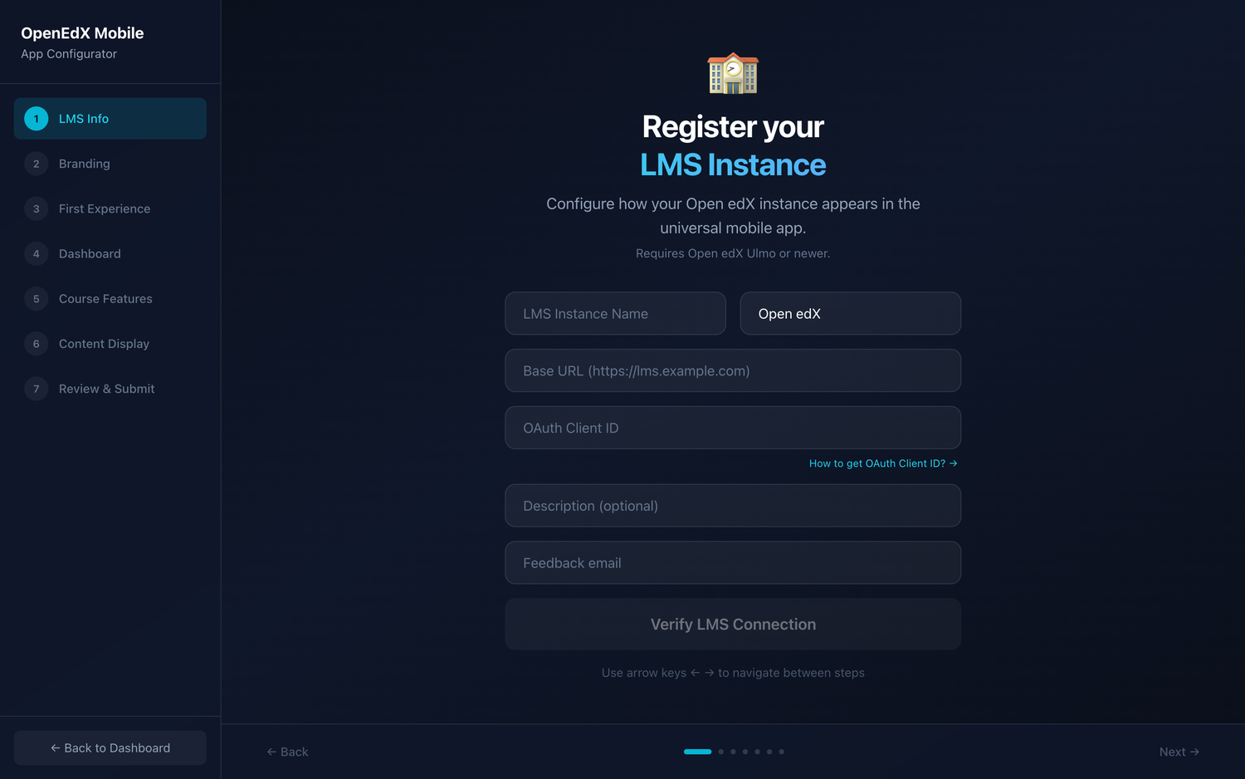
Task: Click the step 6 number badge
Action: coord(36,343)
